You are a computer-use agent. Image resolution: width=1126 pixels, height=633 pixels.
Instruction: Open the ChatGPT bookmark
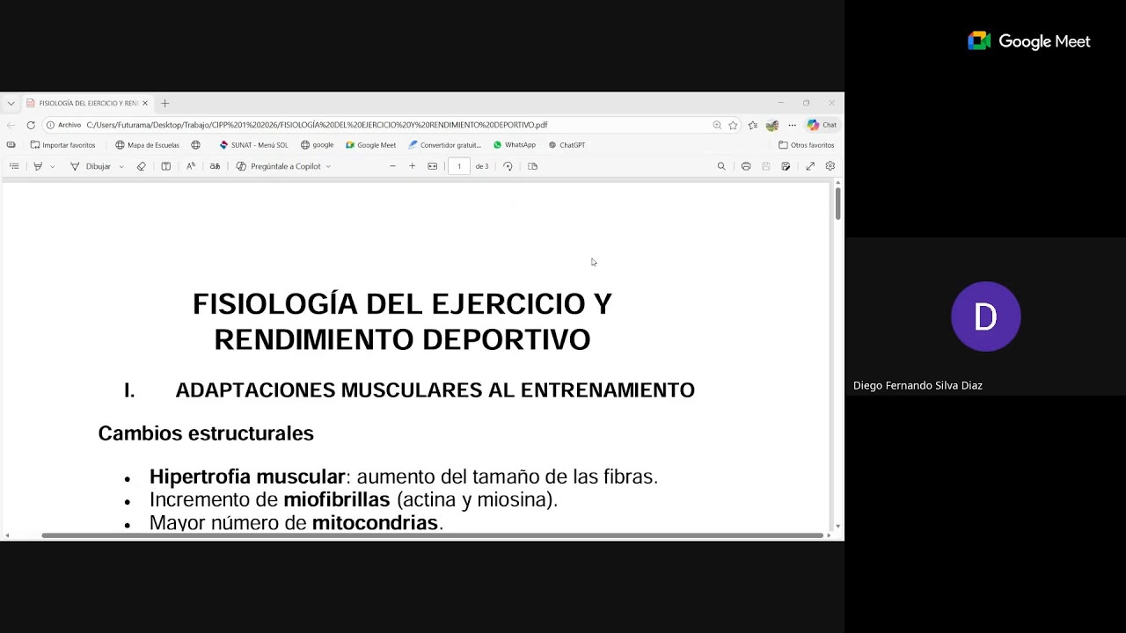[x=567, y=145]
